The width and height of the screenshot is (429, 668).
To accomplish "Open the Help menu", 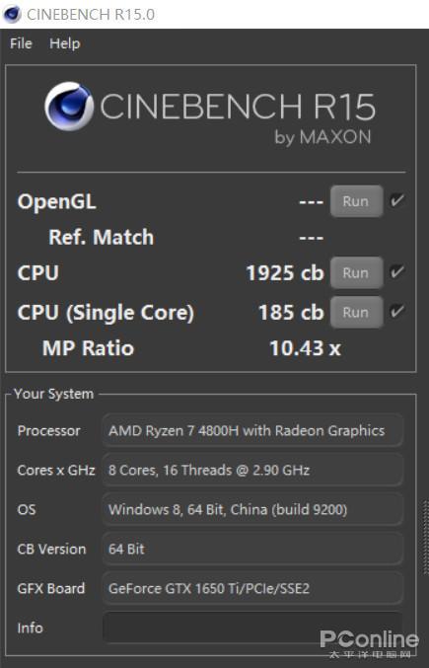I will (x=65, y=43).
